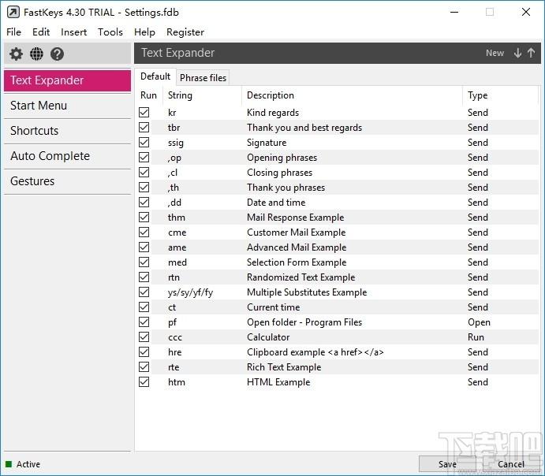Click the globe language icon
The width and height of the screenshot is (545, 476).
[x=36, y=54]
